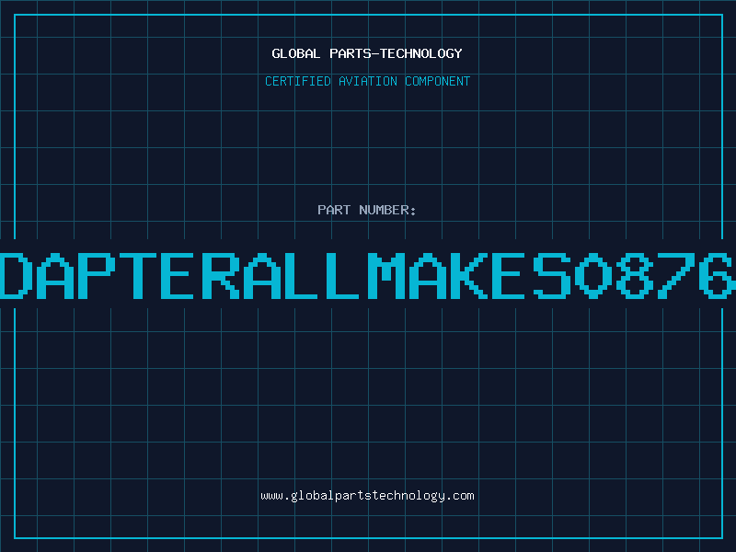Click the digit 8 in the part number
This screenshot has width=736, height=552.
coord(635,276)
